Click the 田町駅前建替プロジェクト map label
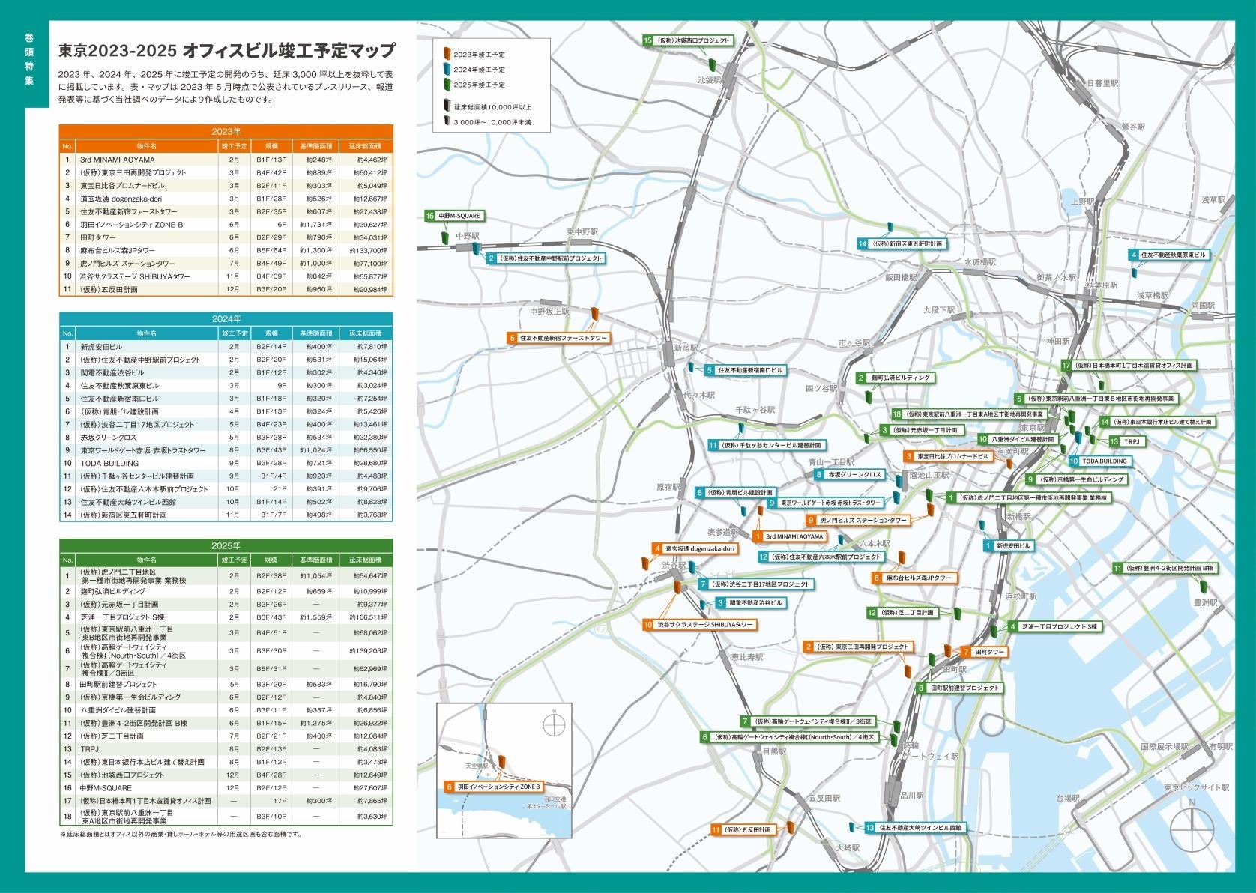Image resolution: width=1256 pixels, height=893 pixels. coord(958,688)
